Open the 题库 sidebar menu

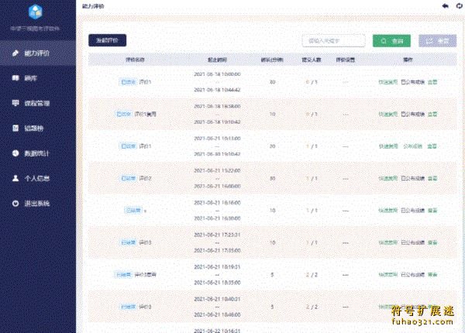click(38, 78)
